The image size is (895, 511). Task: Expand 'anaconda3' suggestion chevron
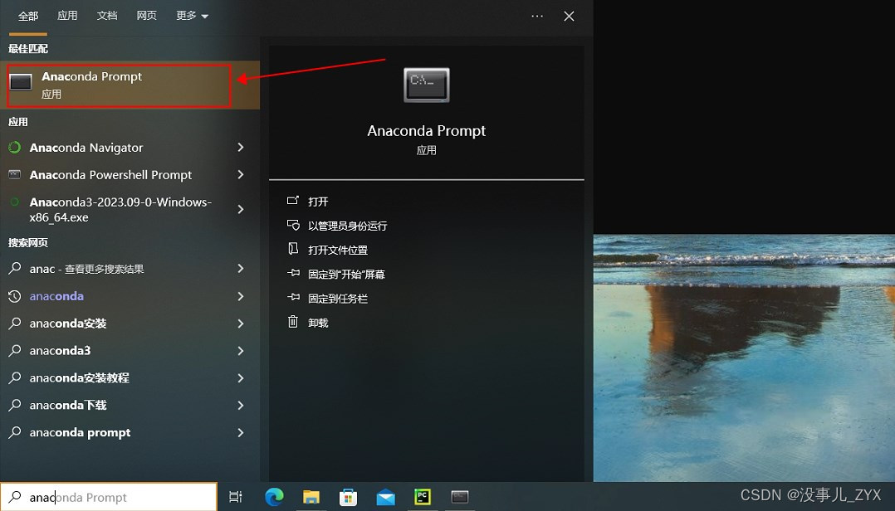[x=240, y=351]
